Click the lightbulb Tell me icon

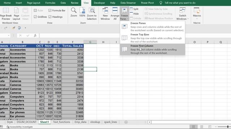(x=161, y=3)
